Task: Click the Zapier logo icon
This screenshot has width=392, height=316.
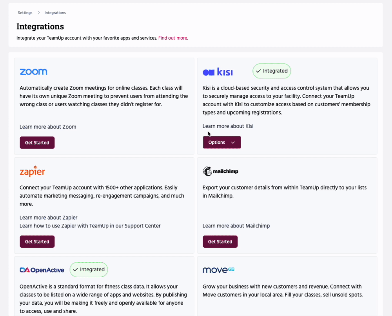Action: [x=32, y=171]
